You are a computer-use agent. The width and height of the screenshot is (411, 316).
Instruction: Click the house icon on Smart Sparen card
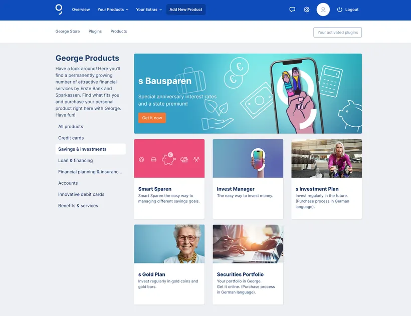(184, 159)
